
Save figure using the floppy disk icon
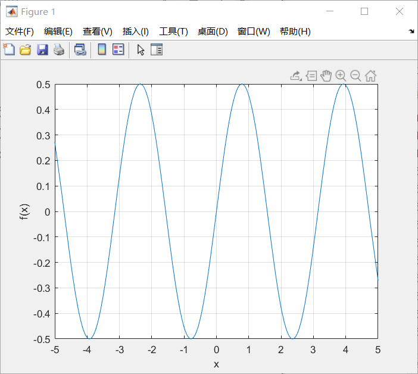(x=42, y=50)
